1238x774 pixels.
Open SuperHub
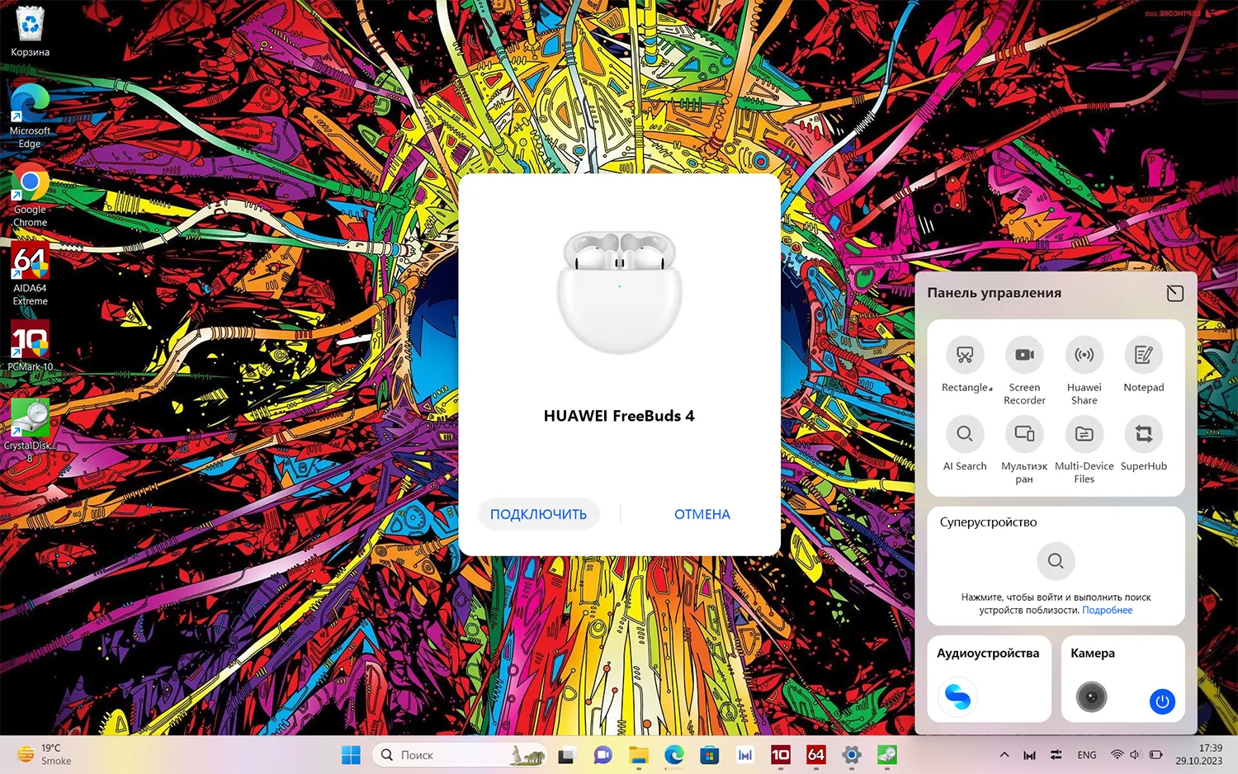(x=1143, y=434)
